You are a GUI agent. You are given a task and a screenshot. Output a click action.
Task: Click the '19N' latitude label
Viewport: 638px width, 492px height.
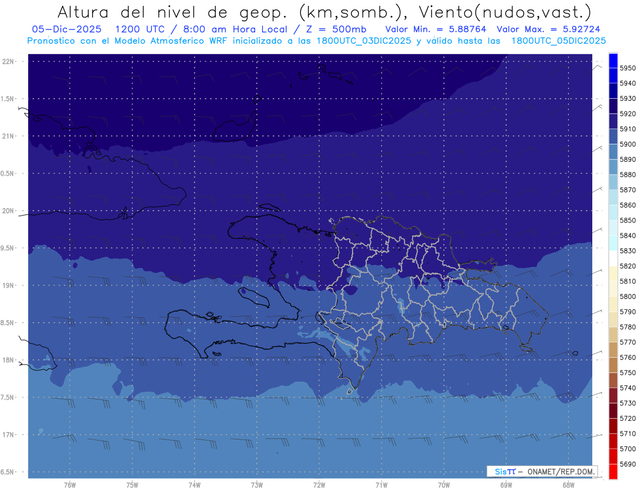pos(9,286)
